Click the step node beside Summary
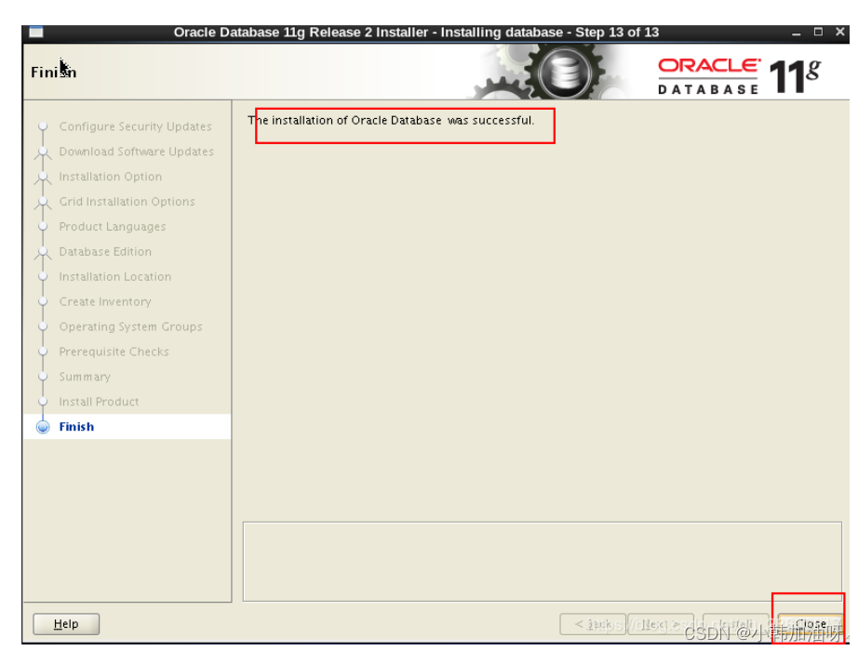 click(x=43, y=377)
